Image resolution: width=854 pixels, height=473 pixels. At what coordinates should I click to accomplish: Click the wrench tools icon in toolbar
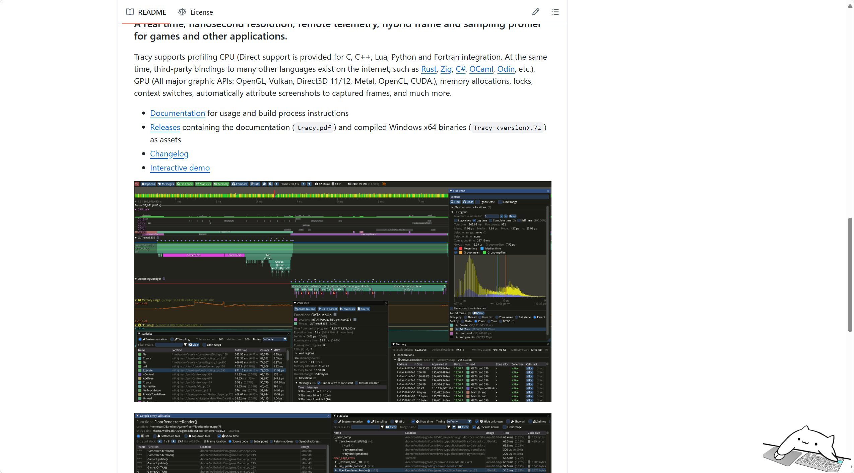264,184
